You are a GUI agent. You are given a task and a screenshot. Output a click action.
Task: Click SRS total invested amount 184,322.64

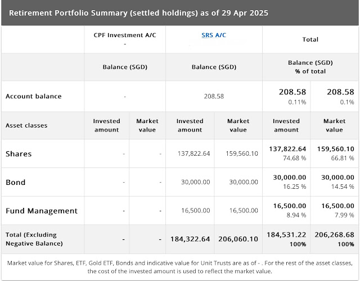(x=190, y=239)
